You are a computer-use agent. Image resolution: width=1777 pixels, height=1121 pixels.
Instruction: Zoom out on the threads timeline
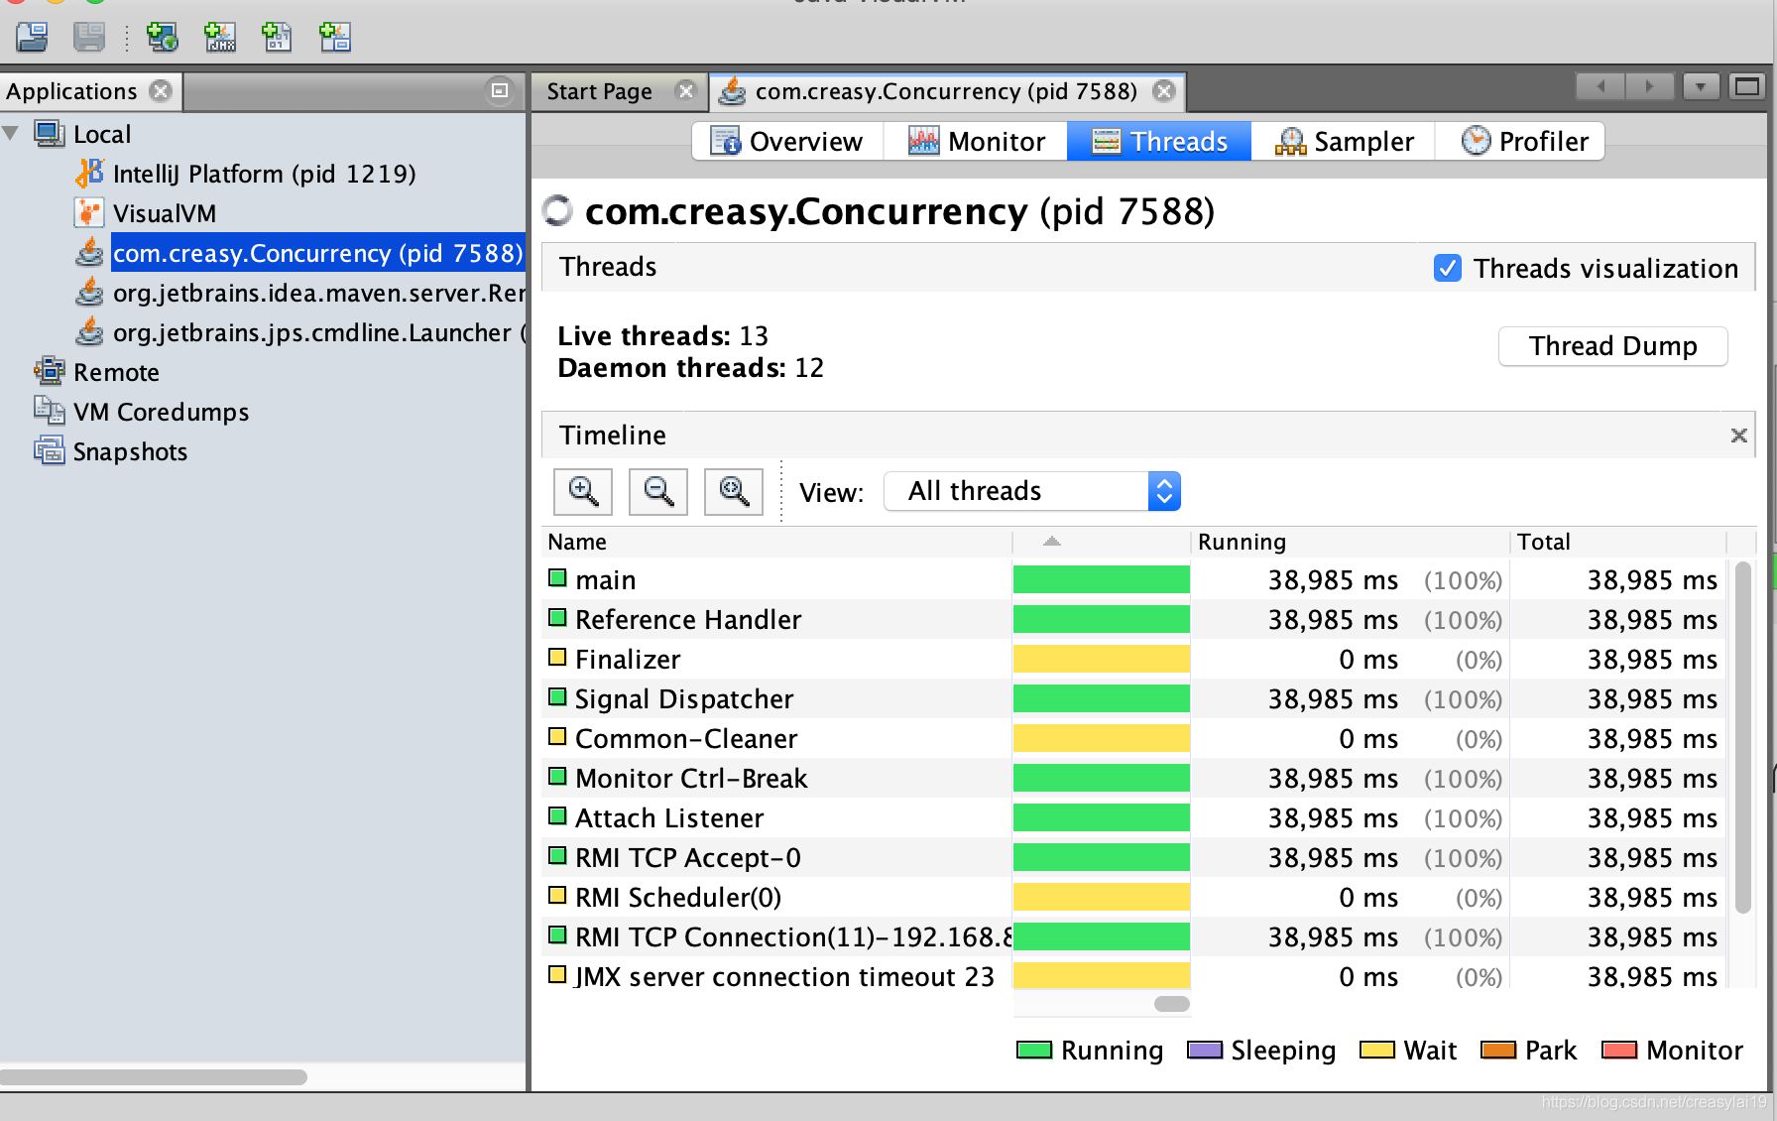(x=658, y=491)
